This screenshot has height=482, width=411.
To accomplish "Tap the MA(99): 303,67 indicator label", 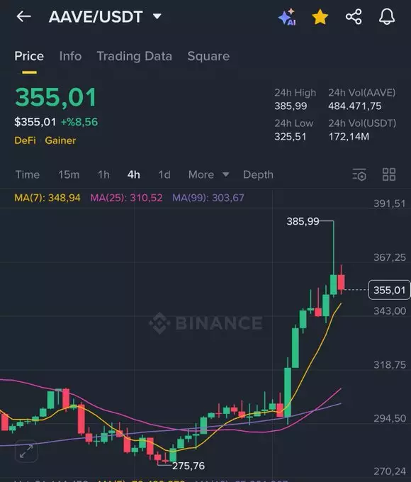I will click(x=208, y=198).
